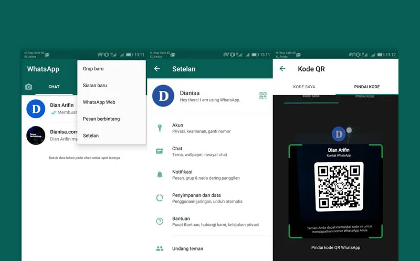Switch to the PINDAI KODE tab
420x261 pixels.
pos(367,87)
